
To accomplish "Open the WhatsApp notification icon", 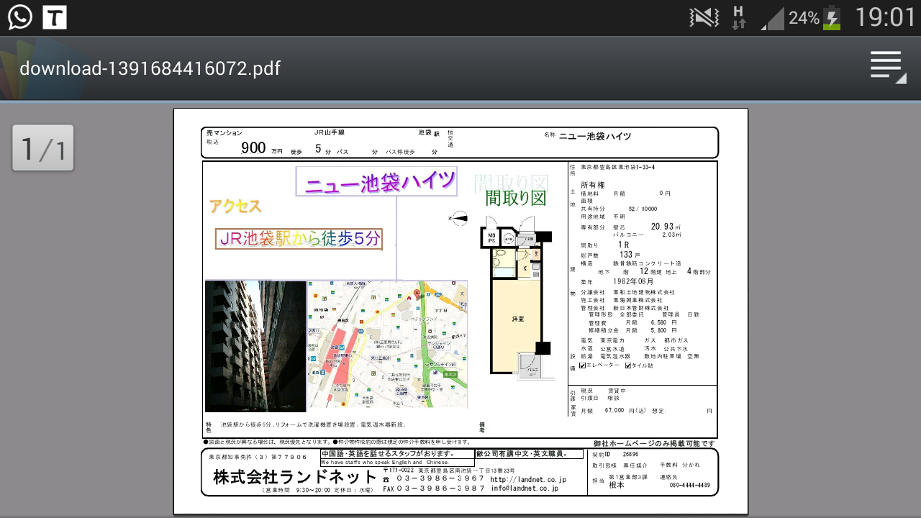I will [20, 17].
